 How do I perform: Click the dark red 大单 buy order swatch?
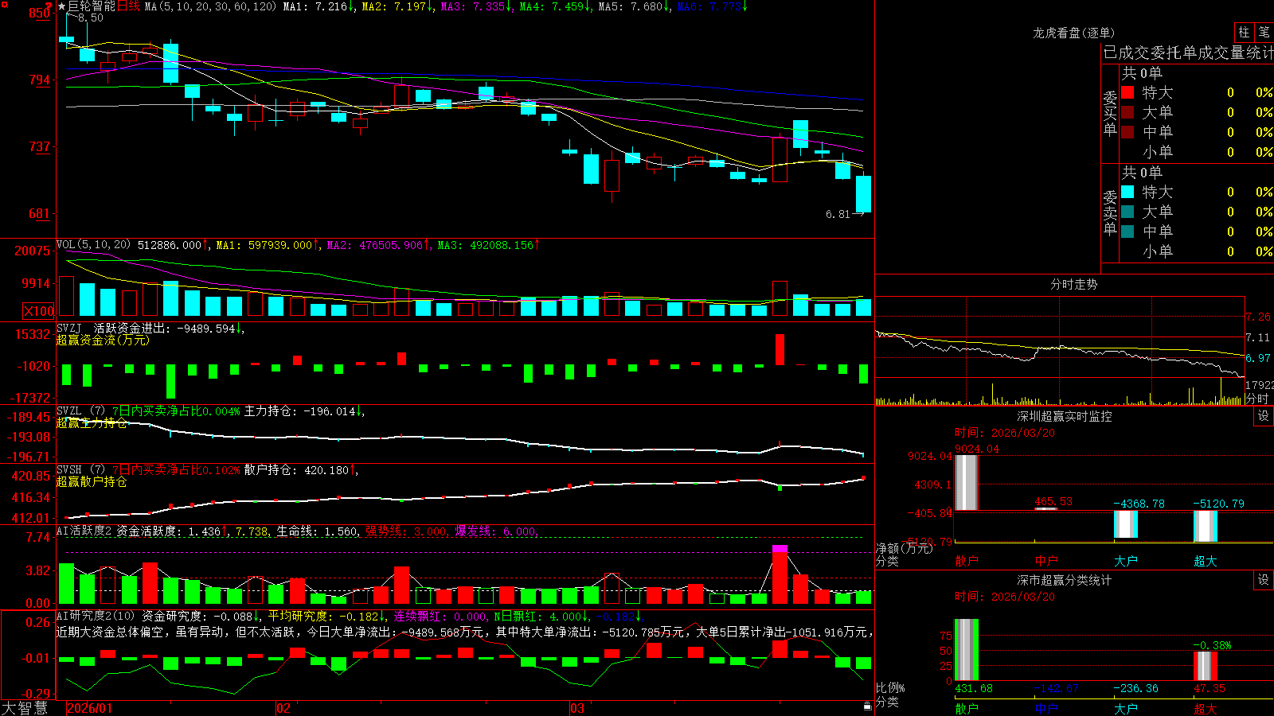[1127, 112]
